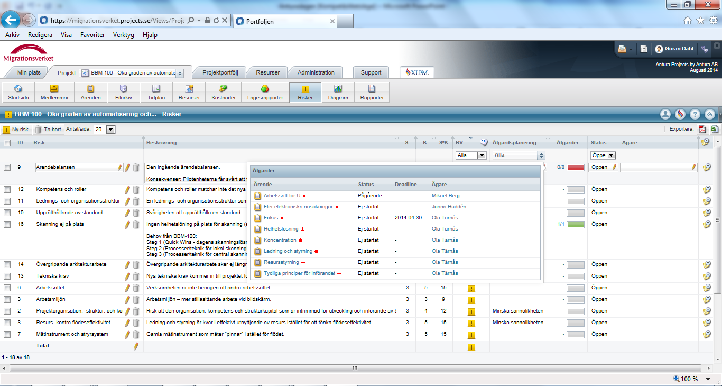Open the Diagram section
Image resolution: width=722 pixels, height=386 pixels.
click(338, 92)
